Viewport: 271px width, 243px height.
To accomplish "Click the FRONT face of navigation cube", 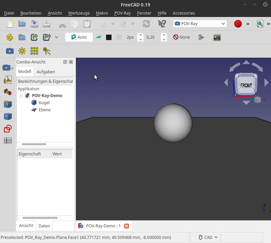I will coord(246,86).
